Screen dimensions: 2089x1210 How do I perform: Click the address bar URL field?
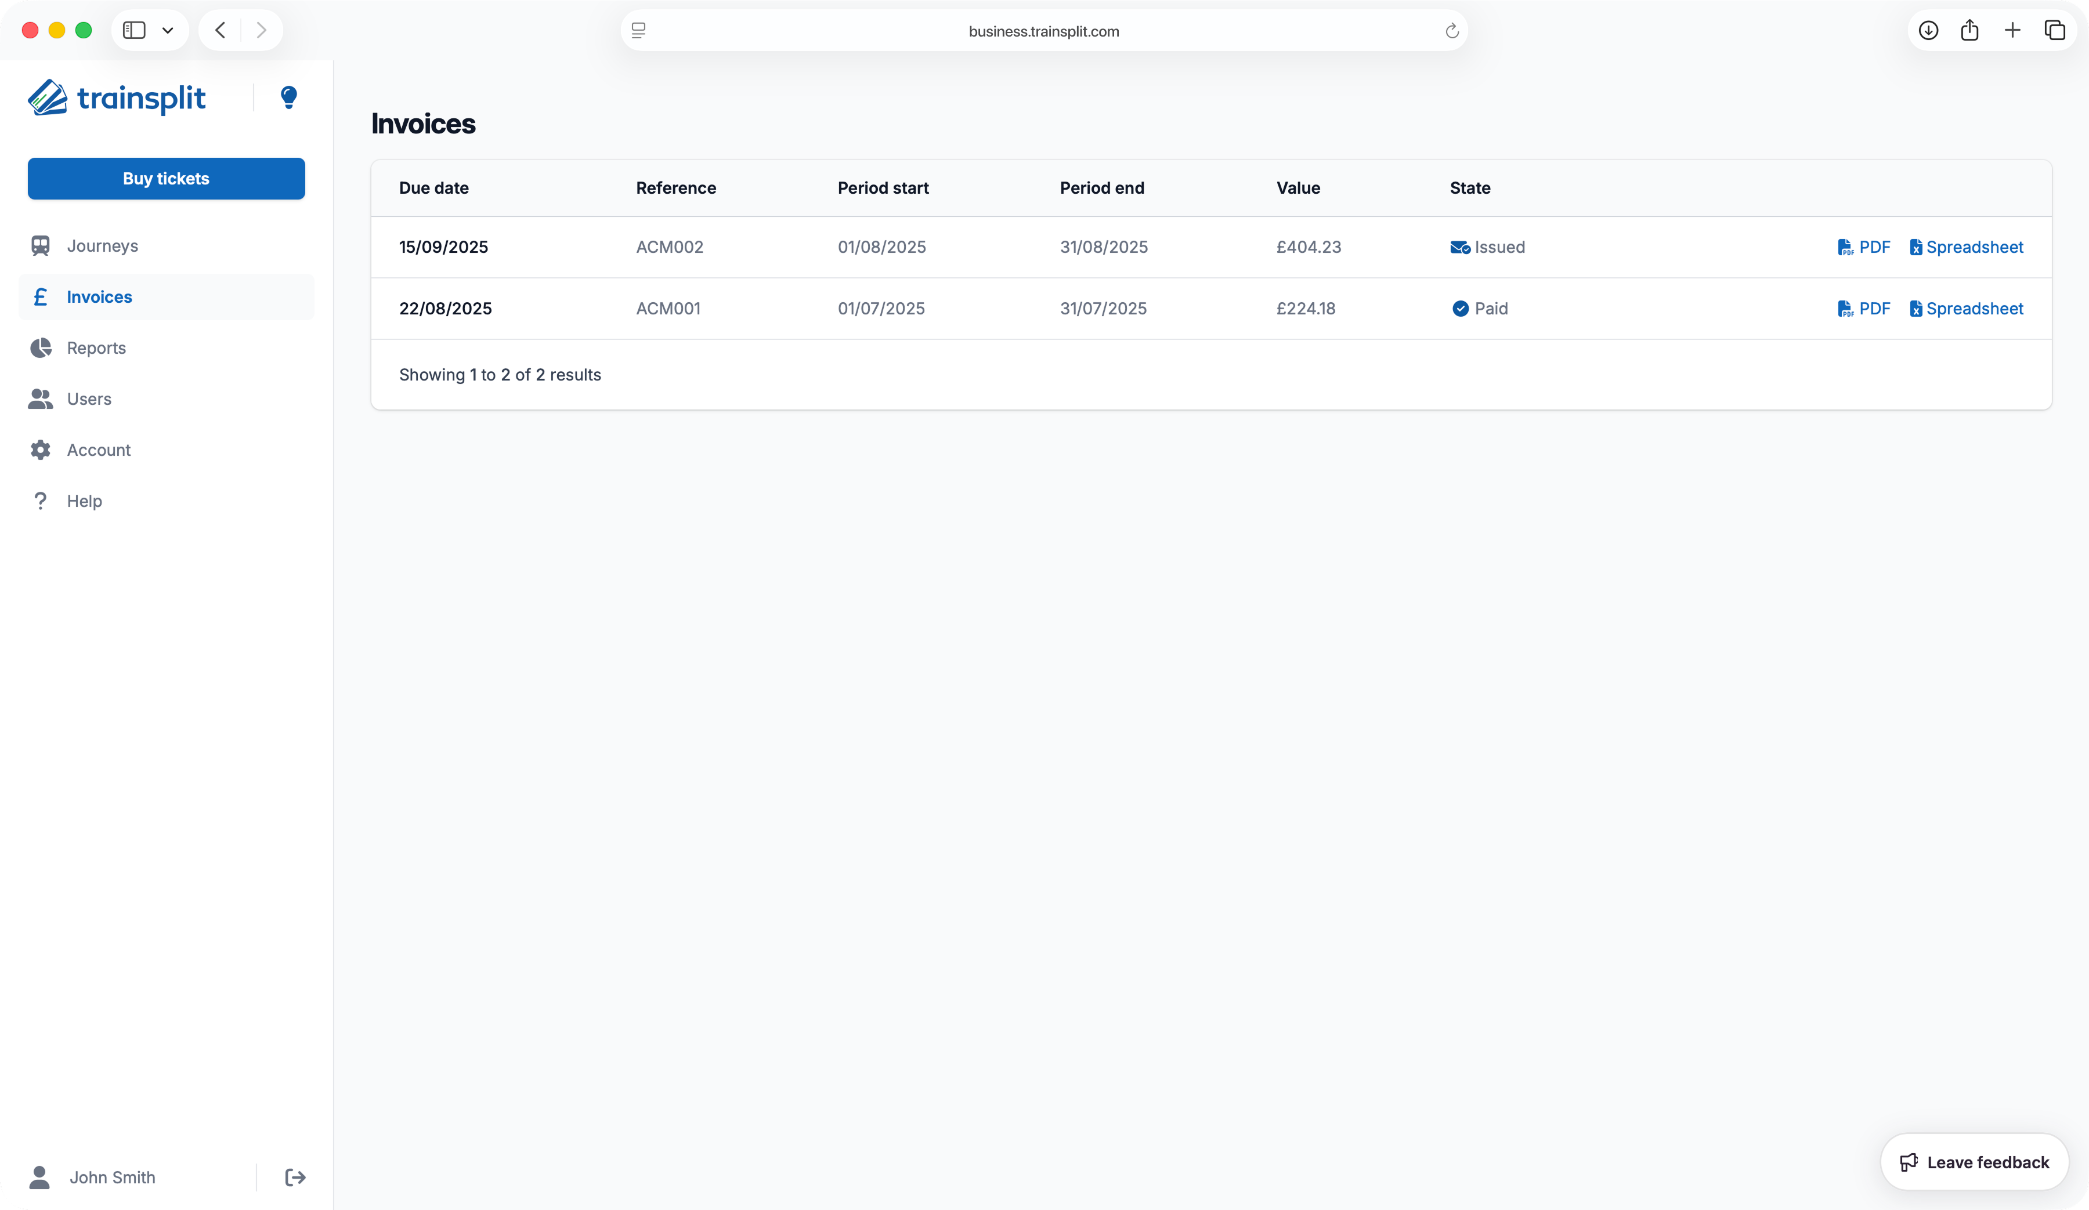point(1043,31)
